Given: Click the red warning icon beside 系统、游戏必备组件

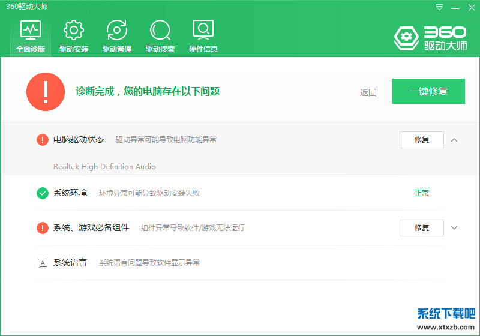Looking at the screenshot, I should click(x=43, y=228).
